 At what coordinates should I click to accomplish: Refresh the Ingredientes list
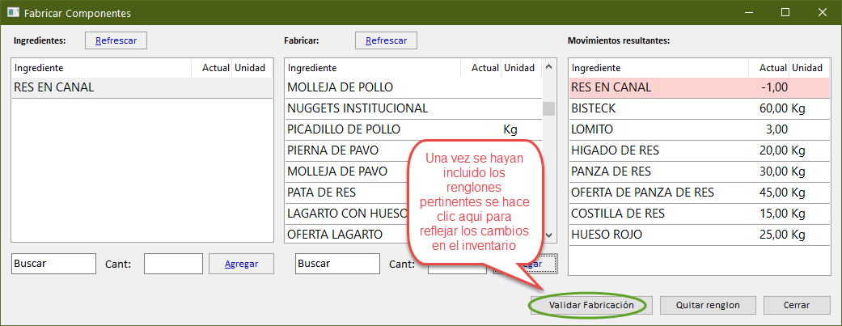(x=116, y=40)
